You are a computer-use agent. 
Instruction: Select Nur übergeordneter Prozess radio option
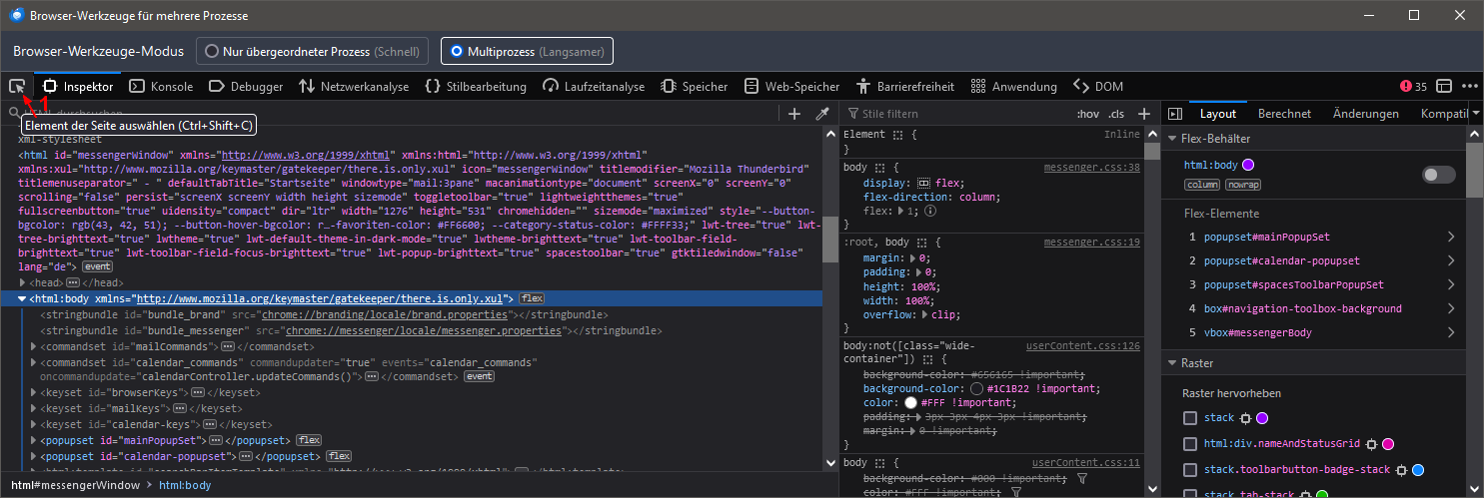[212, 51]
